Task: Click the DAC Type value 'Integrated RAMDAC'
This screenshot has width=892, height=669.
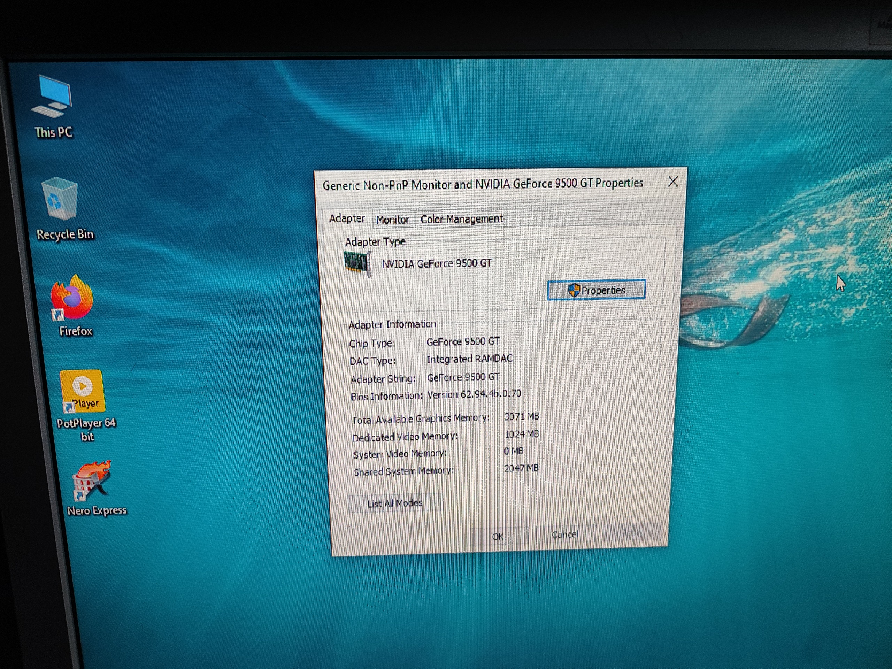Action: 469,359
